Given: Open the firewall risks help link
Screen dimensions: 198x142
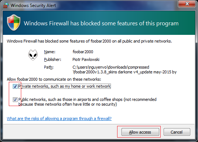Looking at the screenshot, I should (x=59, y=119).
